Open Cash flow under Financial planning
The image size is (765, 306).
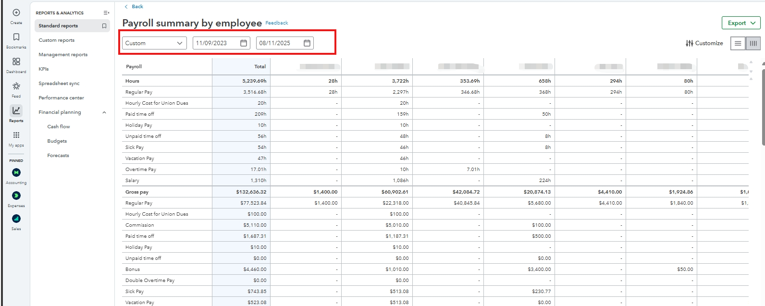(59, 127)
